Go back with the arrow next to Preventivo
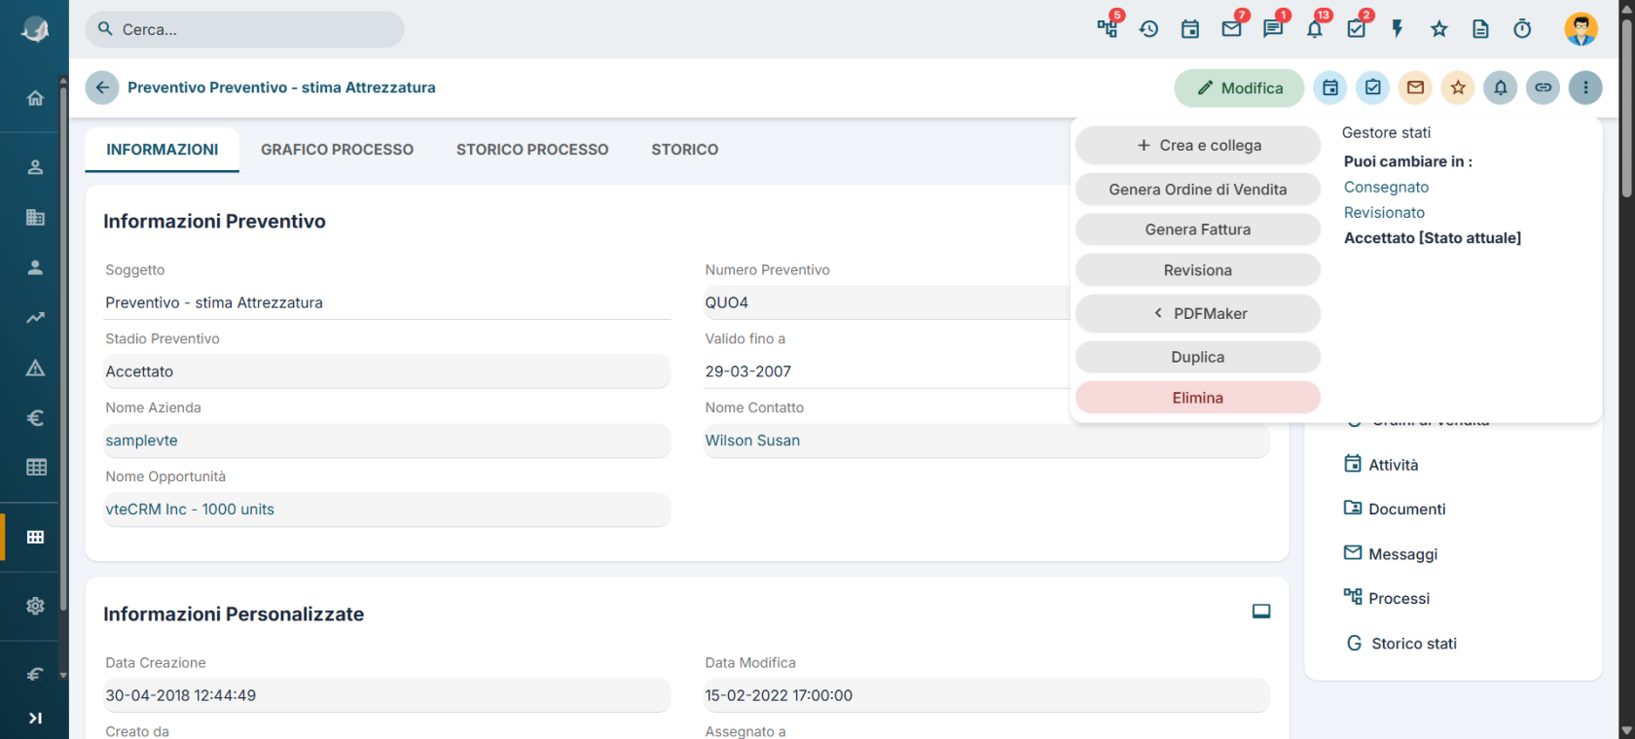Screen dimensions: 1635x739 click(x=102, y=88)
